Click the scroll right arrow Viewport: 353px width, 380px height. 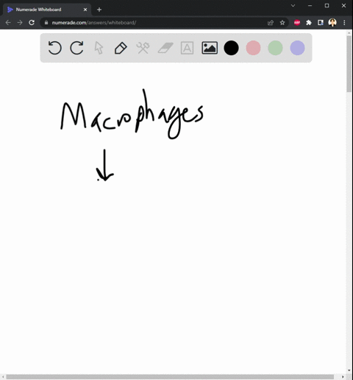click(343, 377)
